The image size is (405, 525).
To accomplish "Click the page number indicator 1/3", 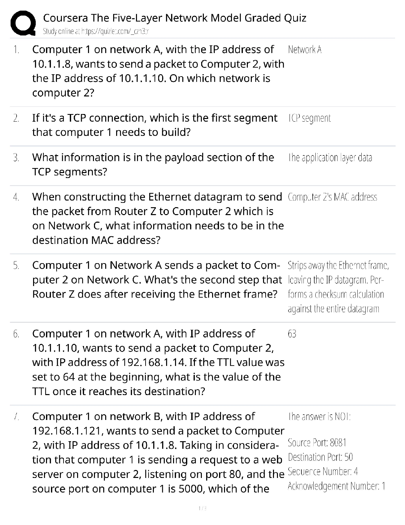I will click(x=202, y=508).
